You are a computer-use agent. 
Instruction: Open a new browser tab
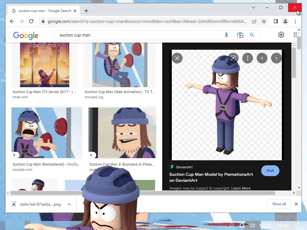pyautogui.click(x=86, y=11)
